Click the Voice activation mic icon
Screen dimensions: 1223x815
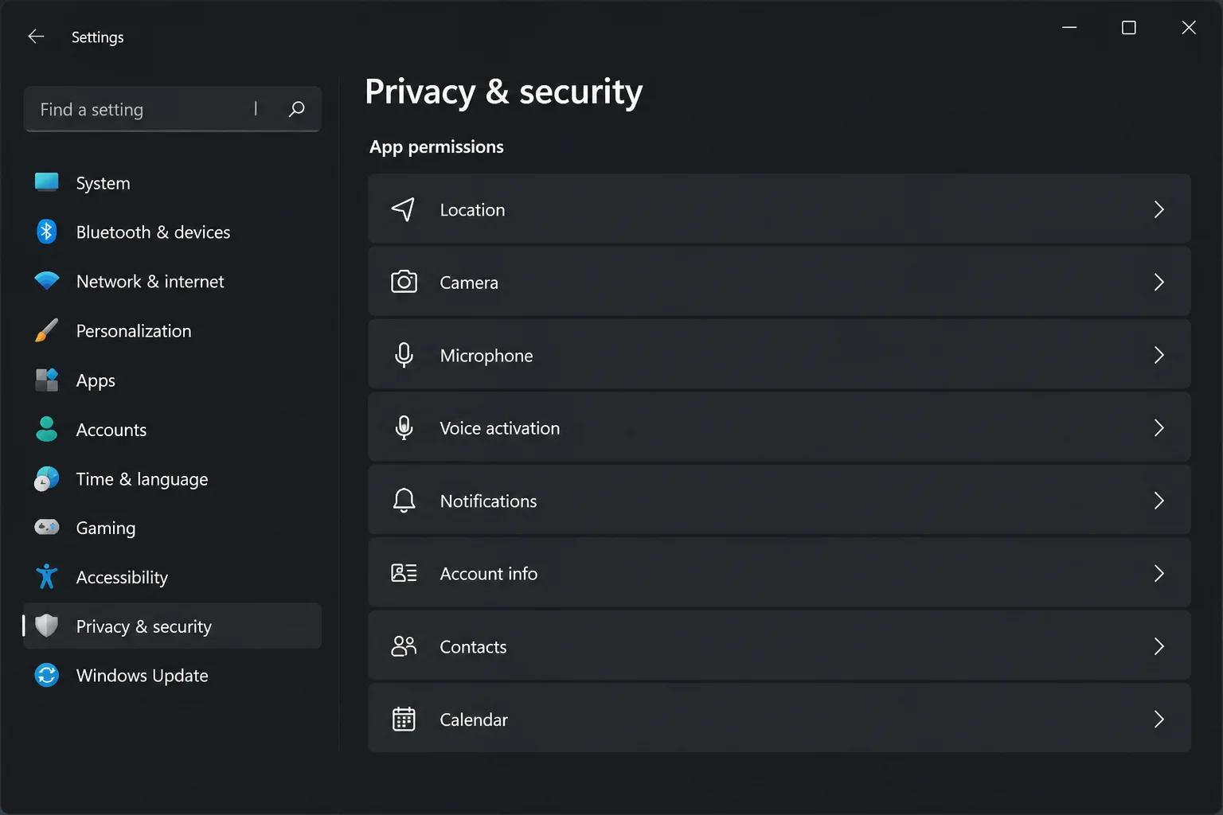(x=404, y=427)
